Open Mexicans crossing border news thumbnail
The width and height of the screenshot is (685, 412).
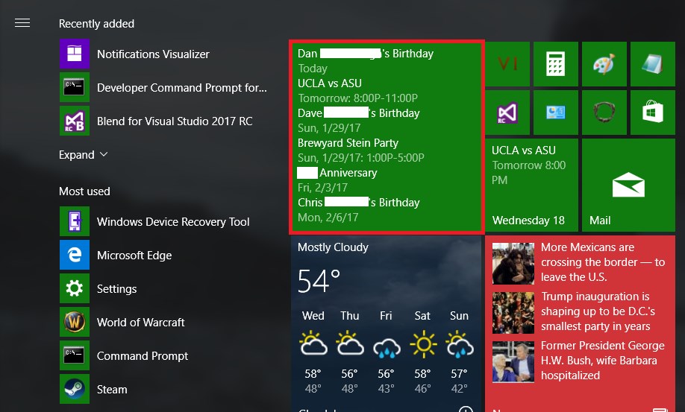coord(513,264)
